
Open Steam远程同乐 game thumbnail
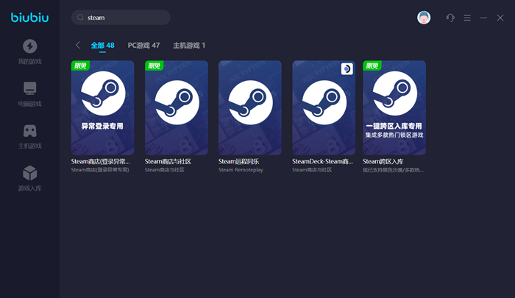(249, 107)
